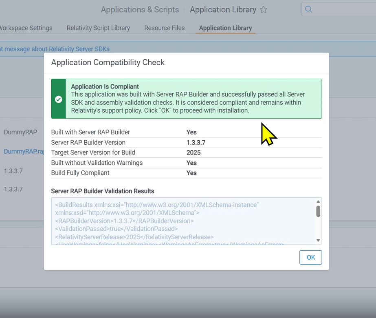The height and width of the screenshot is (318, 376).
Task: Click the Server RAP Builder Validation Results heading
Action: point(103,191)
